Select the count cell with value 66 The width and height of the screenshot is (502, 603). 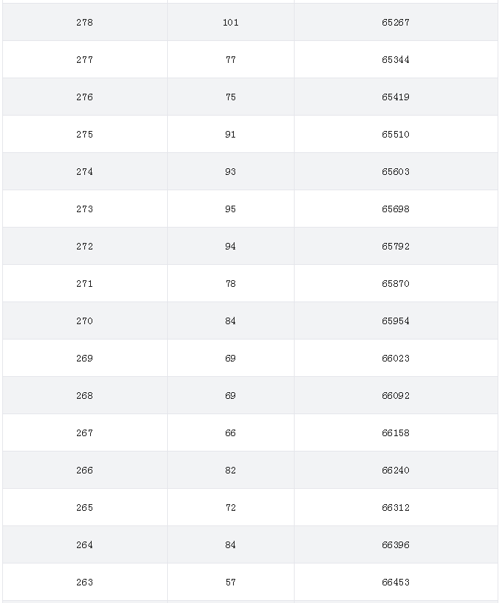[231, 432]
